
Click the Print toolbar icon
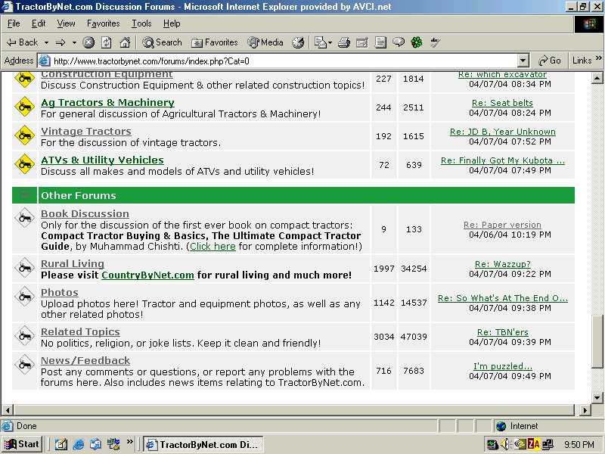343,42
